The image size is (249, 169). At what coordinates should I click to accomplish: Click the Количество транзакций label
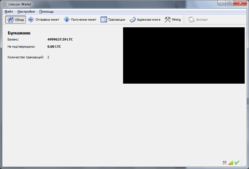tap(26, 57)
